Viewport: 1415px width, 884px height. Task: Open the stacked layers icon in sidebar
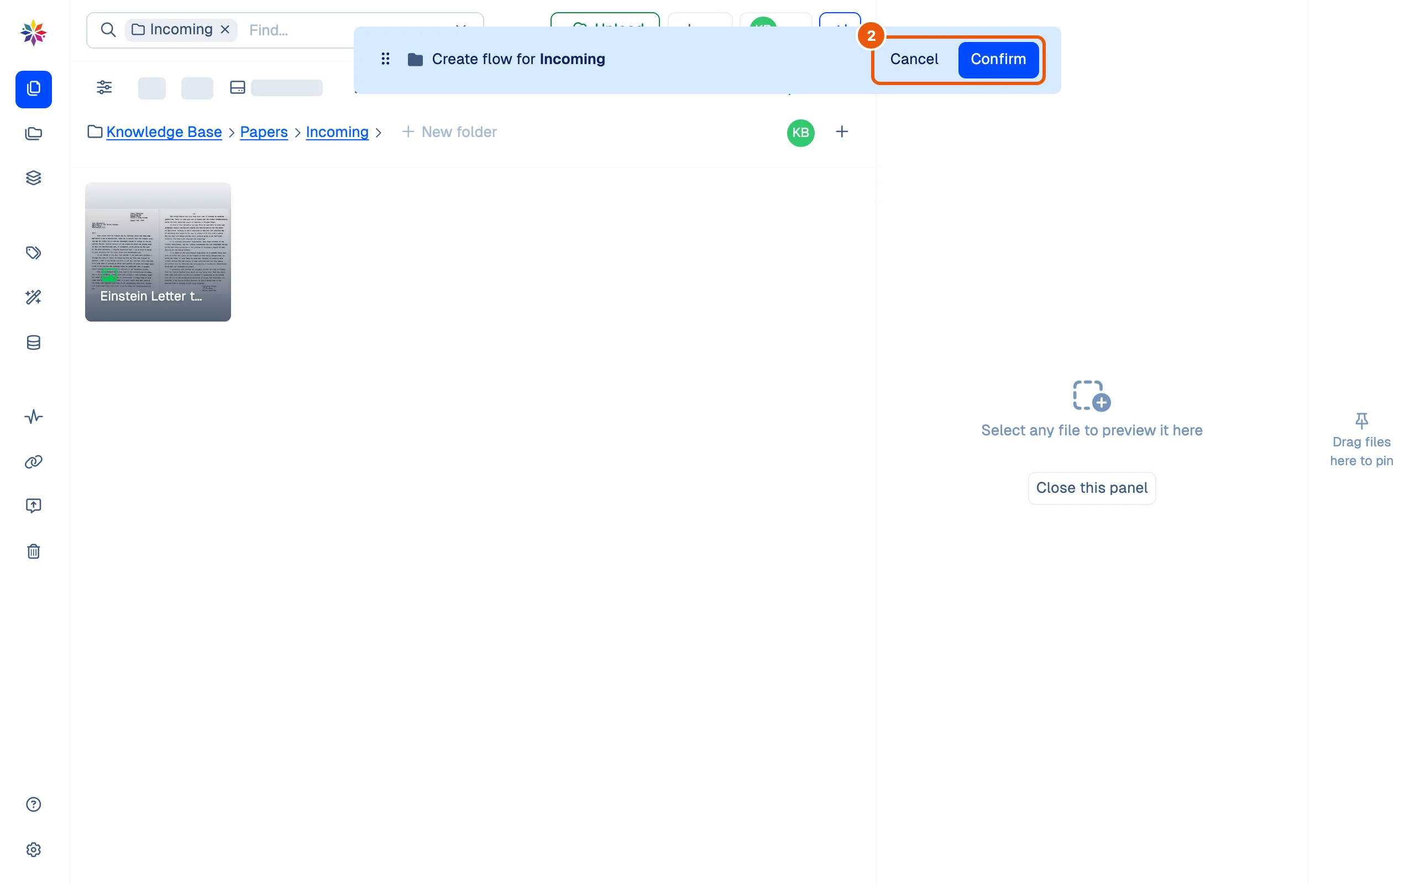33,178
